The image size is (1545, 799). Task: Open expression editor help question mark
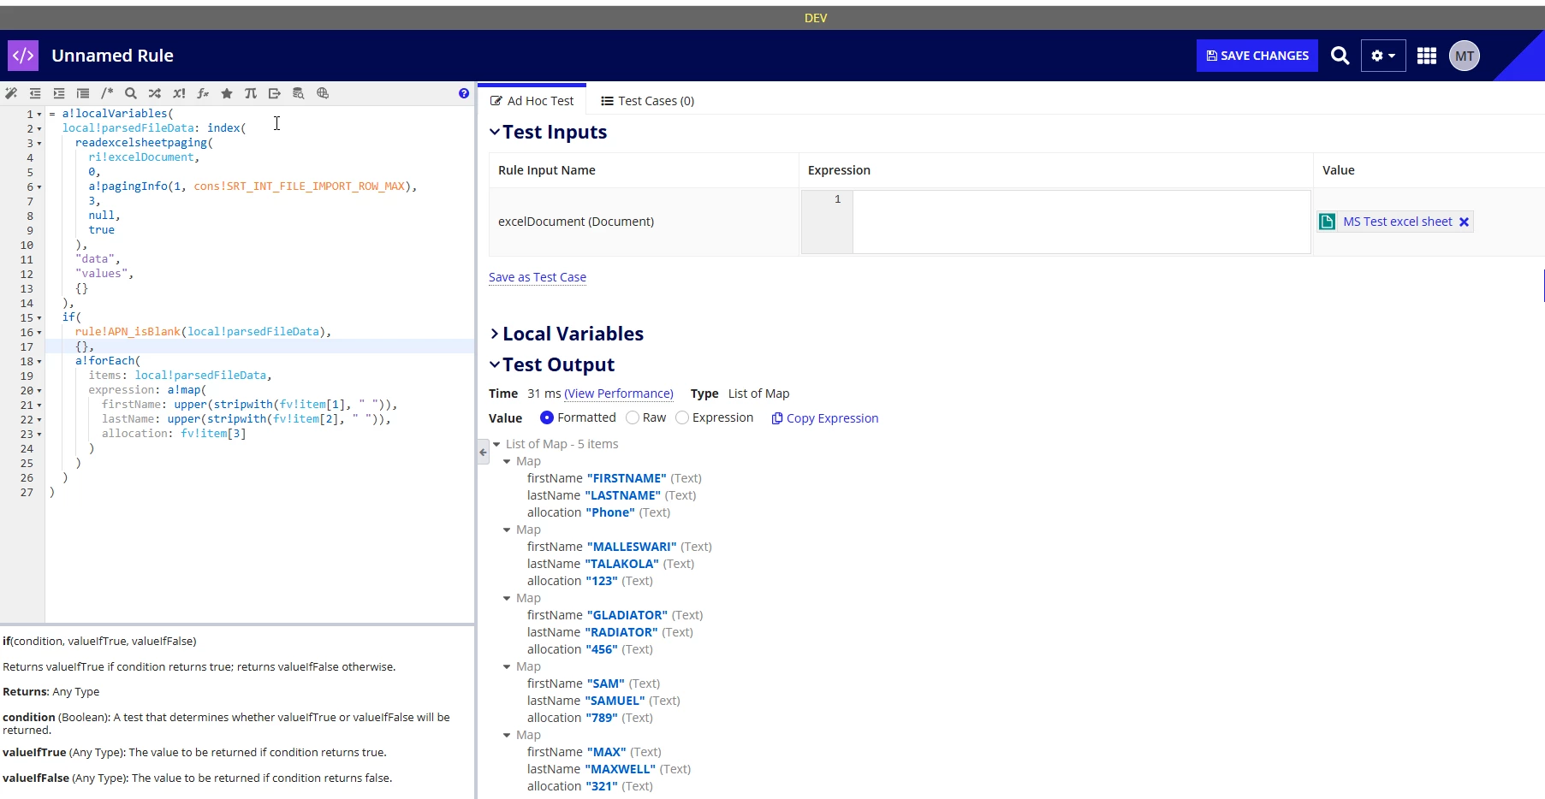(x=464, y=93)
